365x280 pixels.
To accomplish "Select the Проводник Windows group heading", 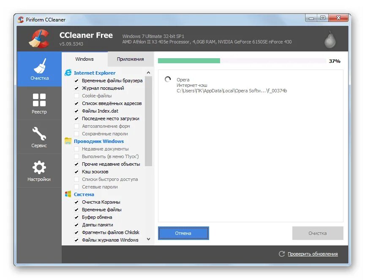I will point(99,141).
